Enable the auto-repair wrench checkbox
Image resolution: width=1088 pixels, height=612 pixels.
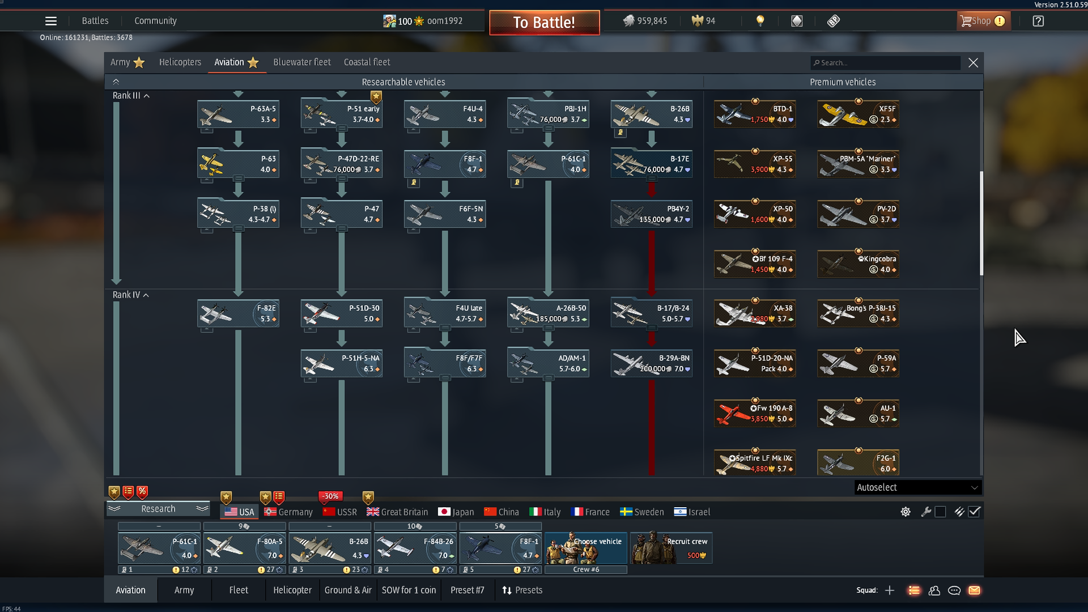[940, 512]
